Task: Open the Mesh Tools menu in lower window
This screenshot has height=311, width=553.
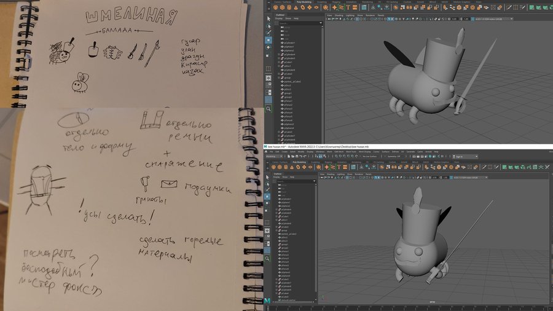Action: tap(351, 152)
